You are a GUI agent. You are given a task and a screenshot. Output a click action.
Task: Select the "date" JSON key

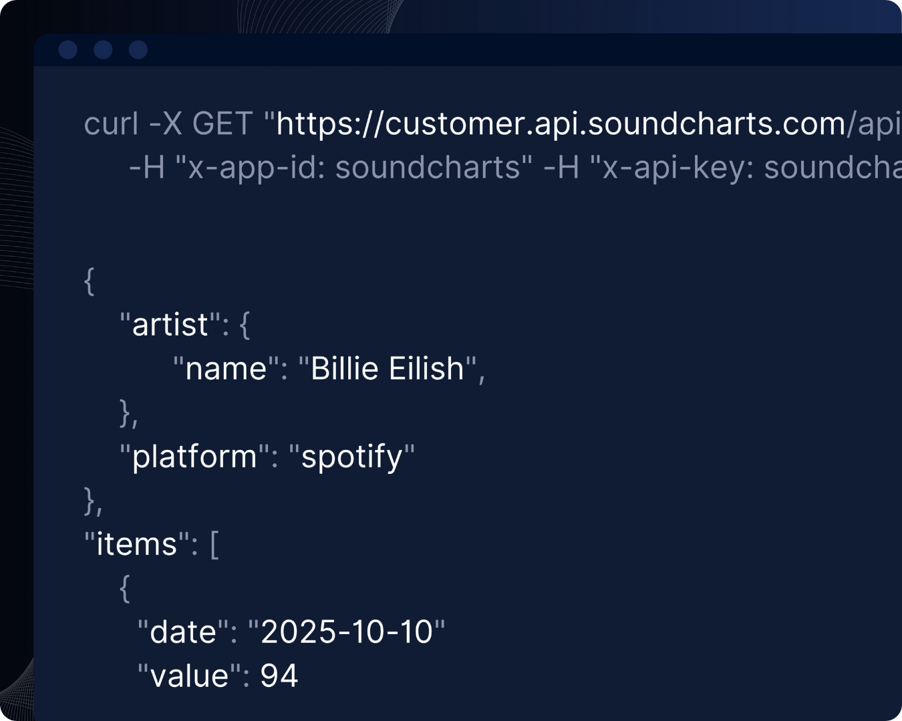(x=182, y=632)
